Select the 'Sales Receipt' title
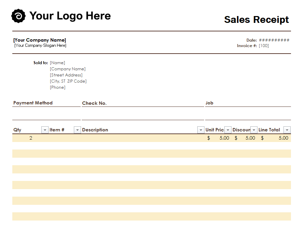 256,19
